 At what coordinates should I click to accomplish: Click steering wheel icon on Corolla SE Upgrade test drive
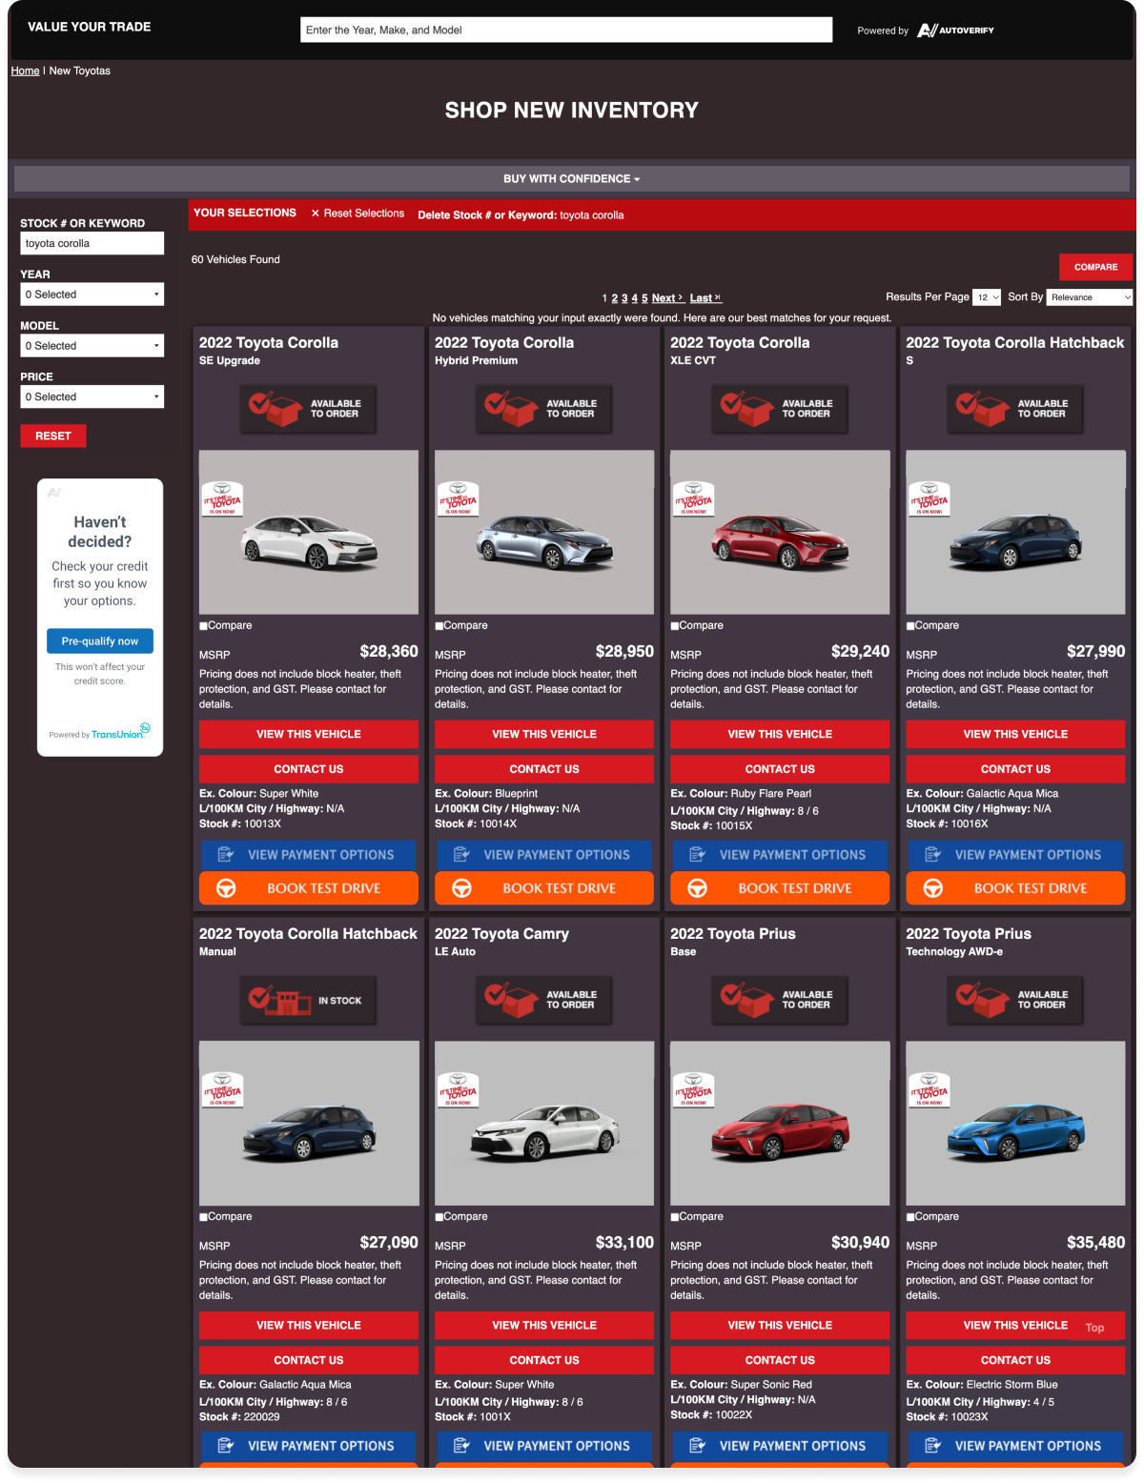pyautogui.click(x=226, y=888)
